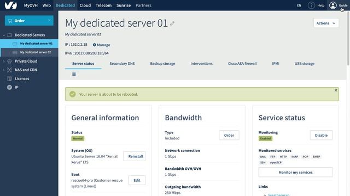Click the FTP monitored service tag

coord(273,157)
